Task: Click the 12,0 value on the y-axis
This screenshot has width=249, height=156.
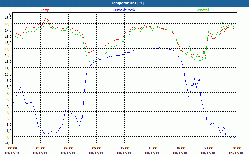Action: (x=8, y=61)
